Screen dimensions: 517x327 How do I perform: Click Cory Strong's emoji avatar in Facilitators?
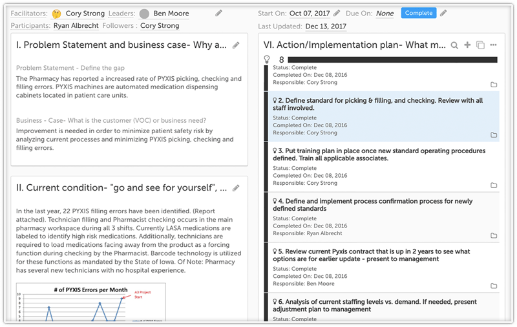(x=57, y=14)
